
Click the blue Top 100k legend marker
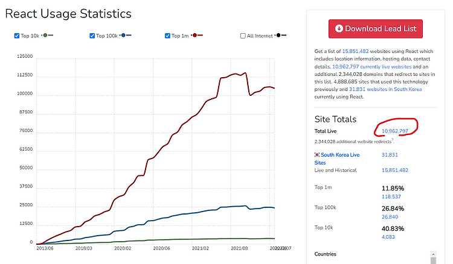pos(126,35)
